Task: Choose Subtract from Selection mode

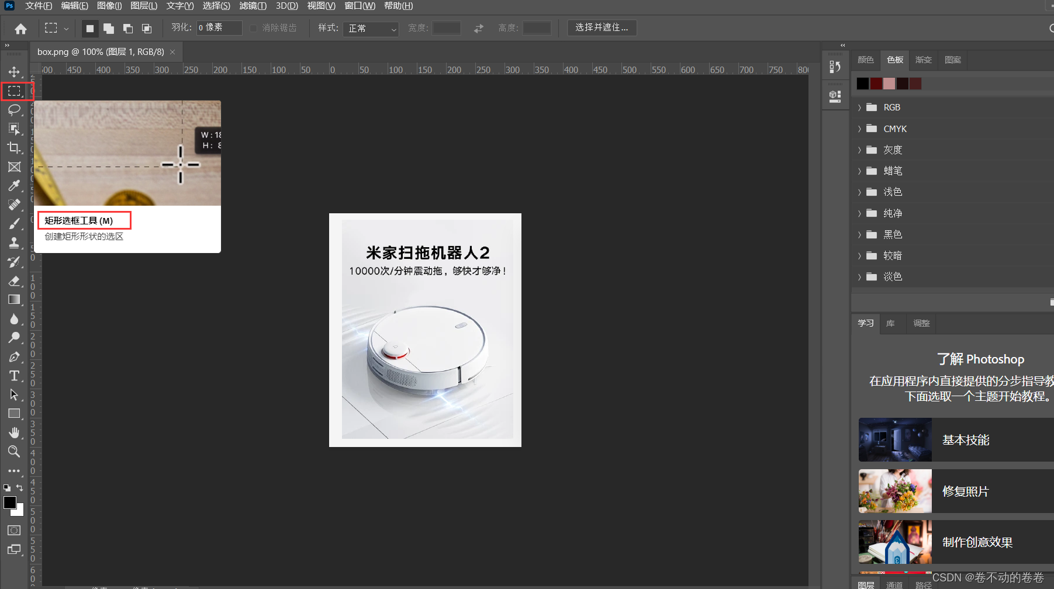Action: [127, 28]
